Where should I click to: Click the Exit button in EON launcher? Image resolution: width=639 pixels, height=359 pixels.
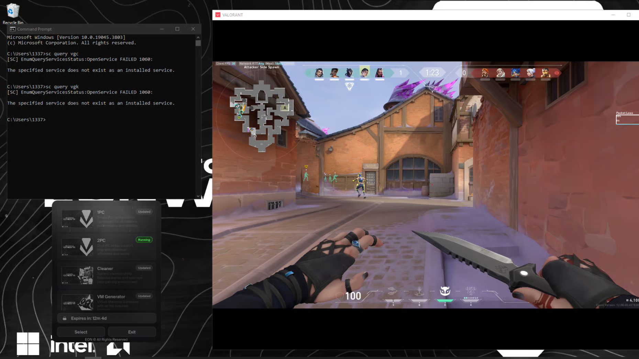coord(132,332)
